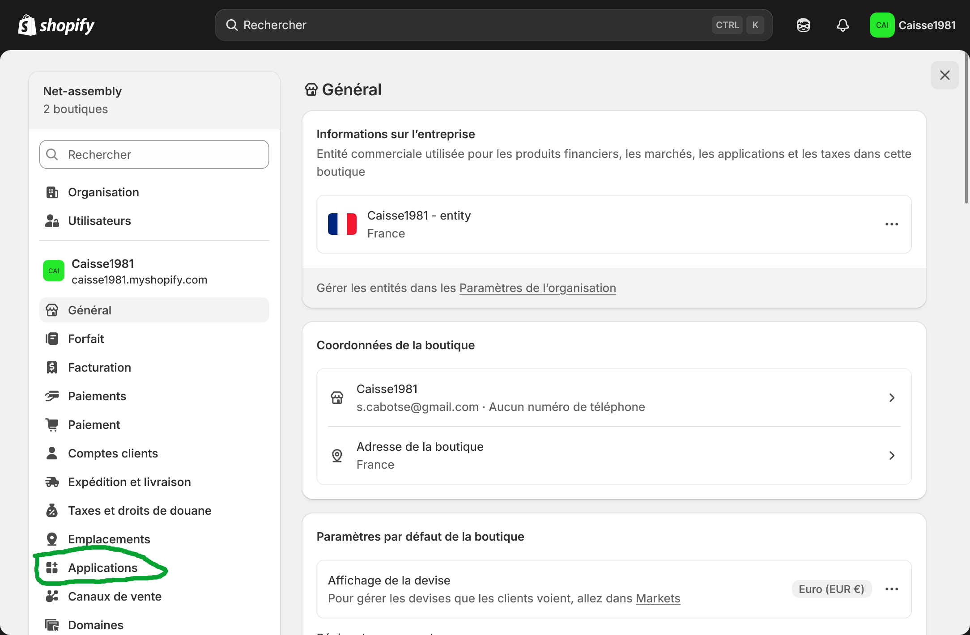Click the Emplacements pin icon
This screenshot has height=635, width=970.
coord(52,539)
